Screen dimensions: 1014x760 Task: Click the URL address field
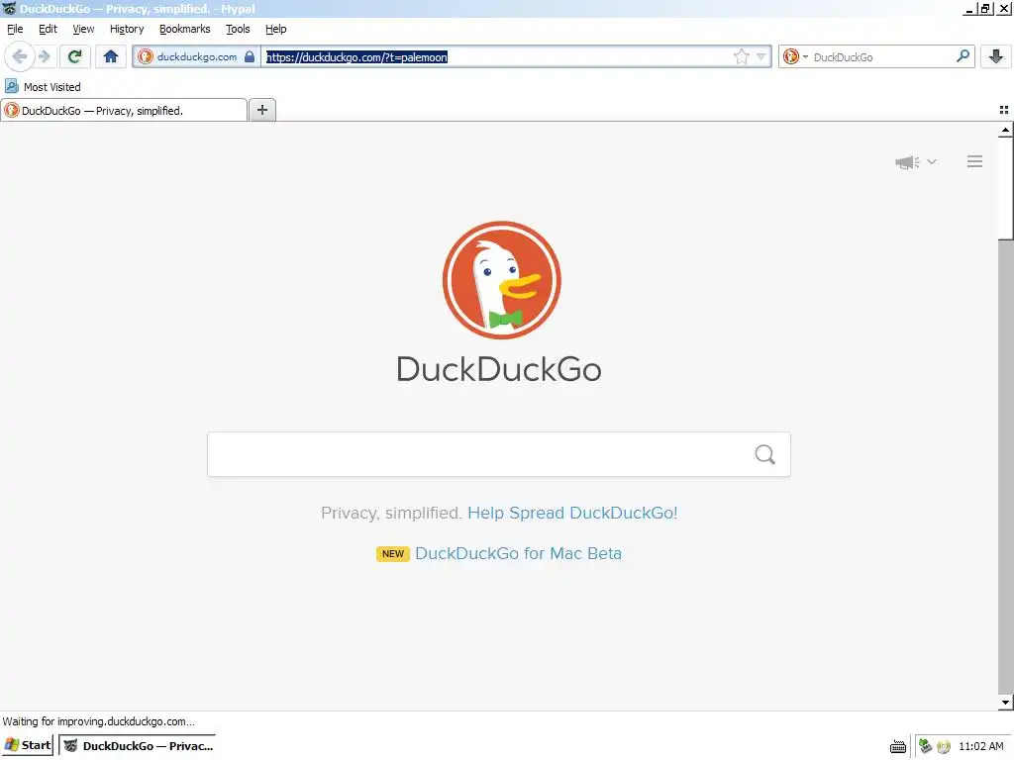(497, 56)
